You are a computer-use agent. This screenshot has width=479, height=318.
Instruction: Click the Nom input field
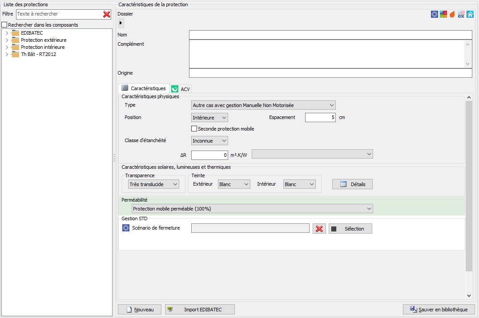[x=330, y=35]
